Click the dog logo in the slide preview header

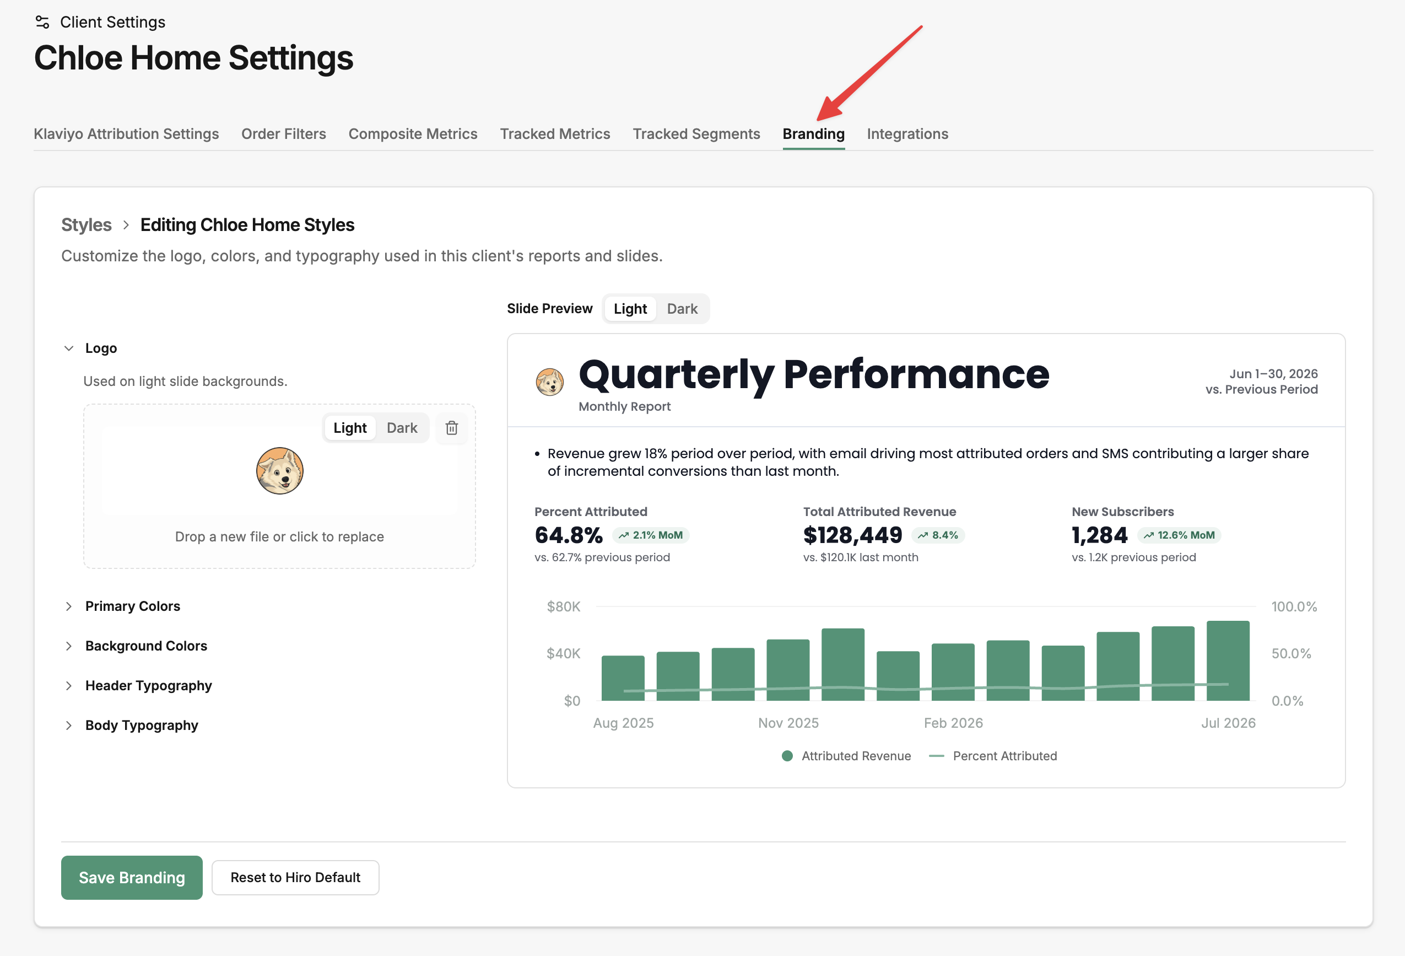549,382
